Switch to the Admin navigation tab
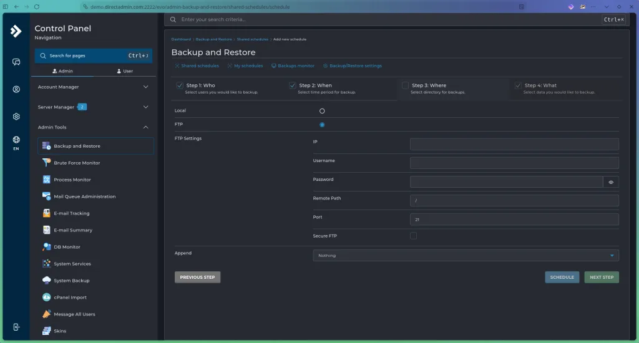 [63, 71]
